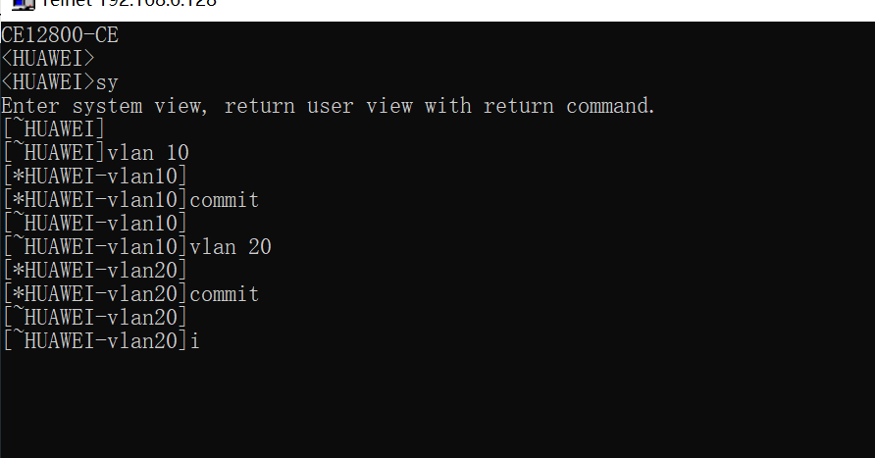Click the word 'system' in the message line

pyautogui.click(x=107, y=106)
